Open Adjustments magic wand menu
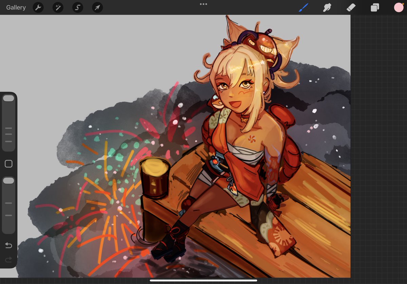Image resolution: width=407 pixels, height=284 pixels. pyautogui.click(x=58, y=7)
